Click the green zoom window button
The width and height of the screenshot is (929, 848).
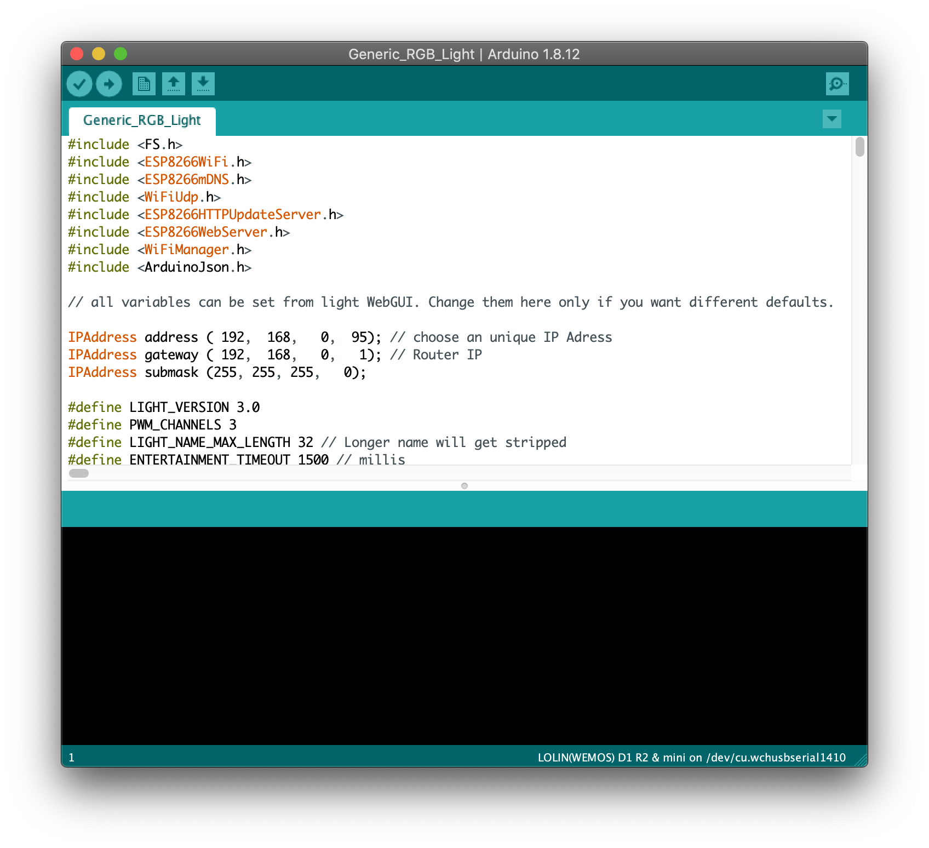point(121,54)
